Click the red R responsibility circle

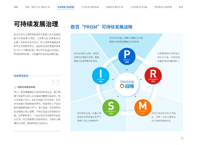pyautogui.click(x=153, y=76)
